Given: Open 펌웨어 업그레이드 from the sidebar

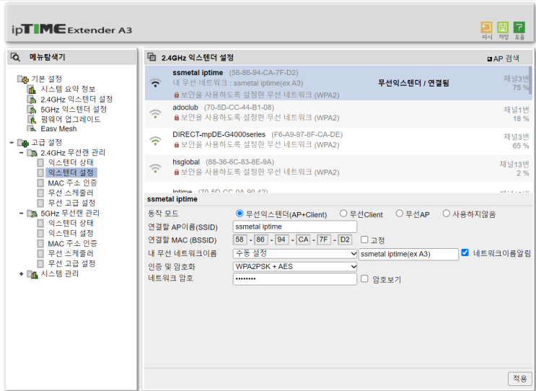Looking at the screenshot, I should pos(71,119).
